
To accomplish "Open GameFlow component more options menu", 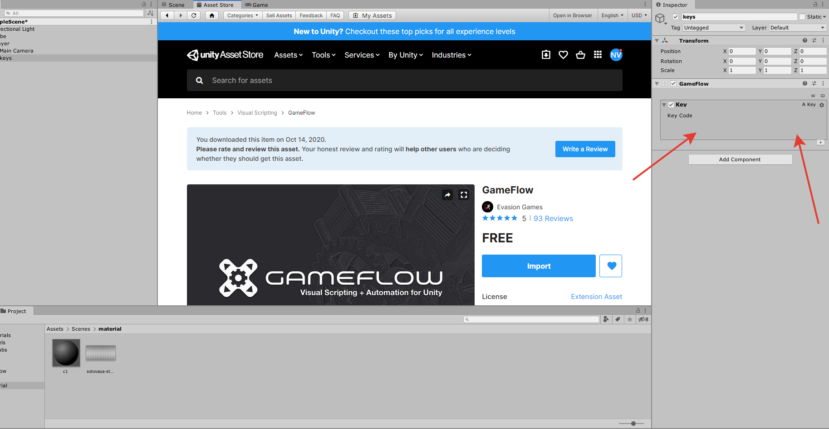I will coord(823,83).
